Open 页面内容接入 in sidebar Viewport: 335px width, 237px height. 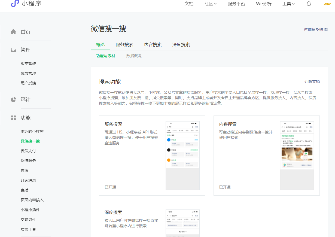(x=32, y=200)
